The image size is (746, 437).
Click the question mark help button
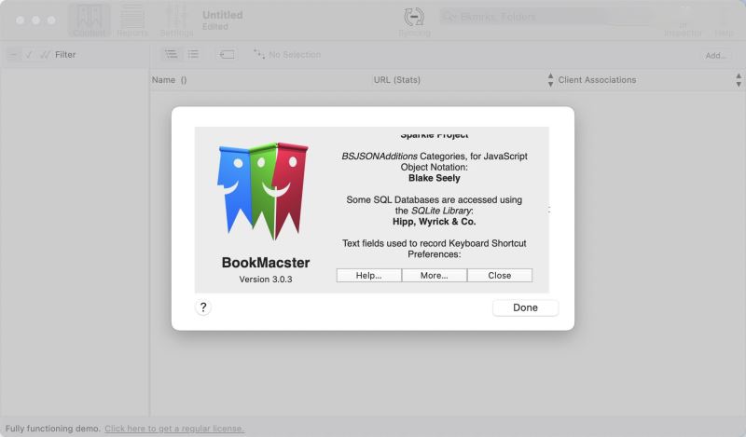(x=203, y=307)
